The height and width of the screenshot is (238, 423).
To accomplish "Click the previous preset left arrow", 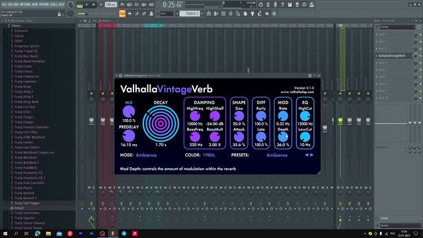I will click(307, 155).
